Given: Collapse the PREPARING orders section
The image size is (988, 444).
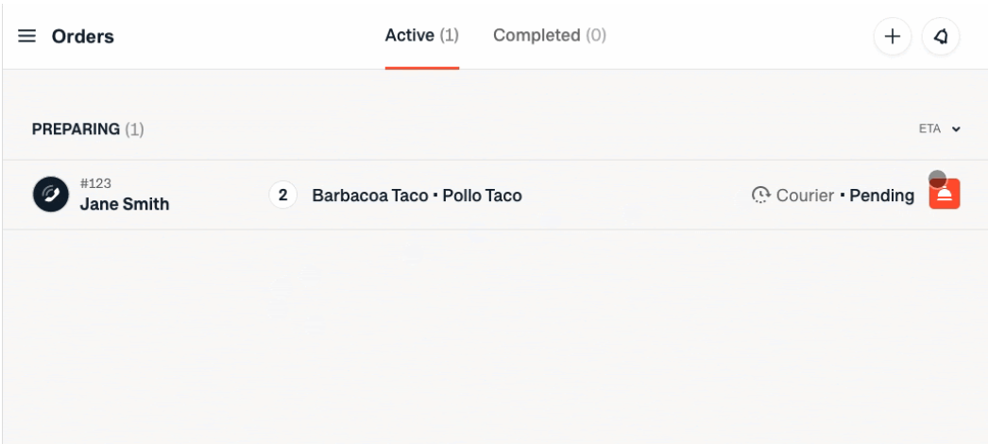Looking at the screenshot, I should [x=76, y=128].
